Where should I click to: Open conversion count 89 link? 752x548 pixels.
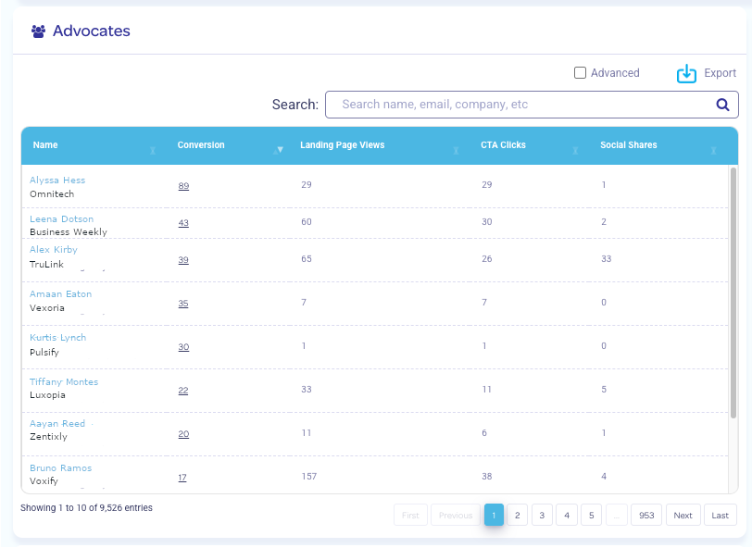coord(183,186)
